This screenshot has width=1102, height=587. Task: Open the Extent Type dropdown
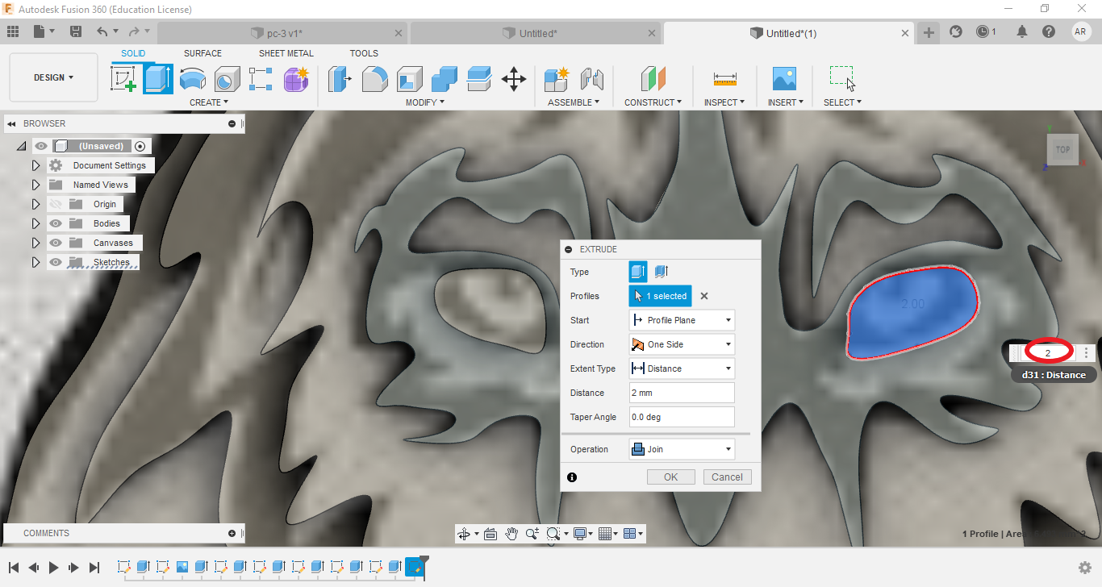[682, 368]
